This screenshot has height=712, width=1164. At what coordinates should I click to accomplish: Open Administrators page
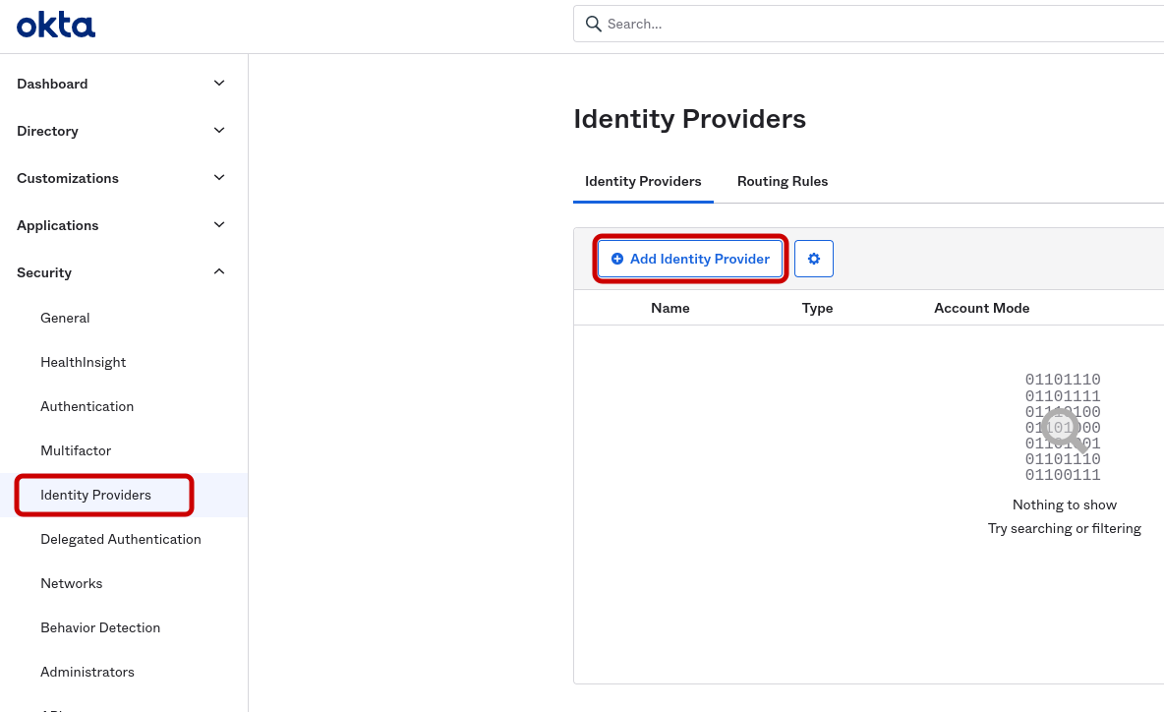click(x=87, y=672)
